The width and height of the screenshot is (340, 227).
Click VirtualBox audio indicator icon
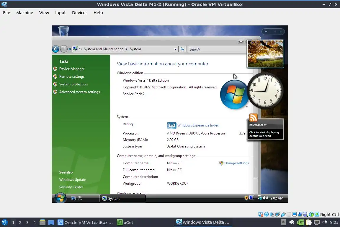coord(272,214)
